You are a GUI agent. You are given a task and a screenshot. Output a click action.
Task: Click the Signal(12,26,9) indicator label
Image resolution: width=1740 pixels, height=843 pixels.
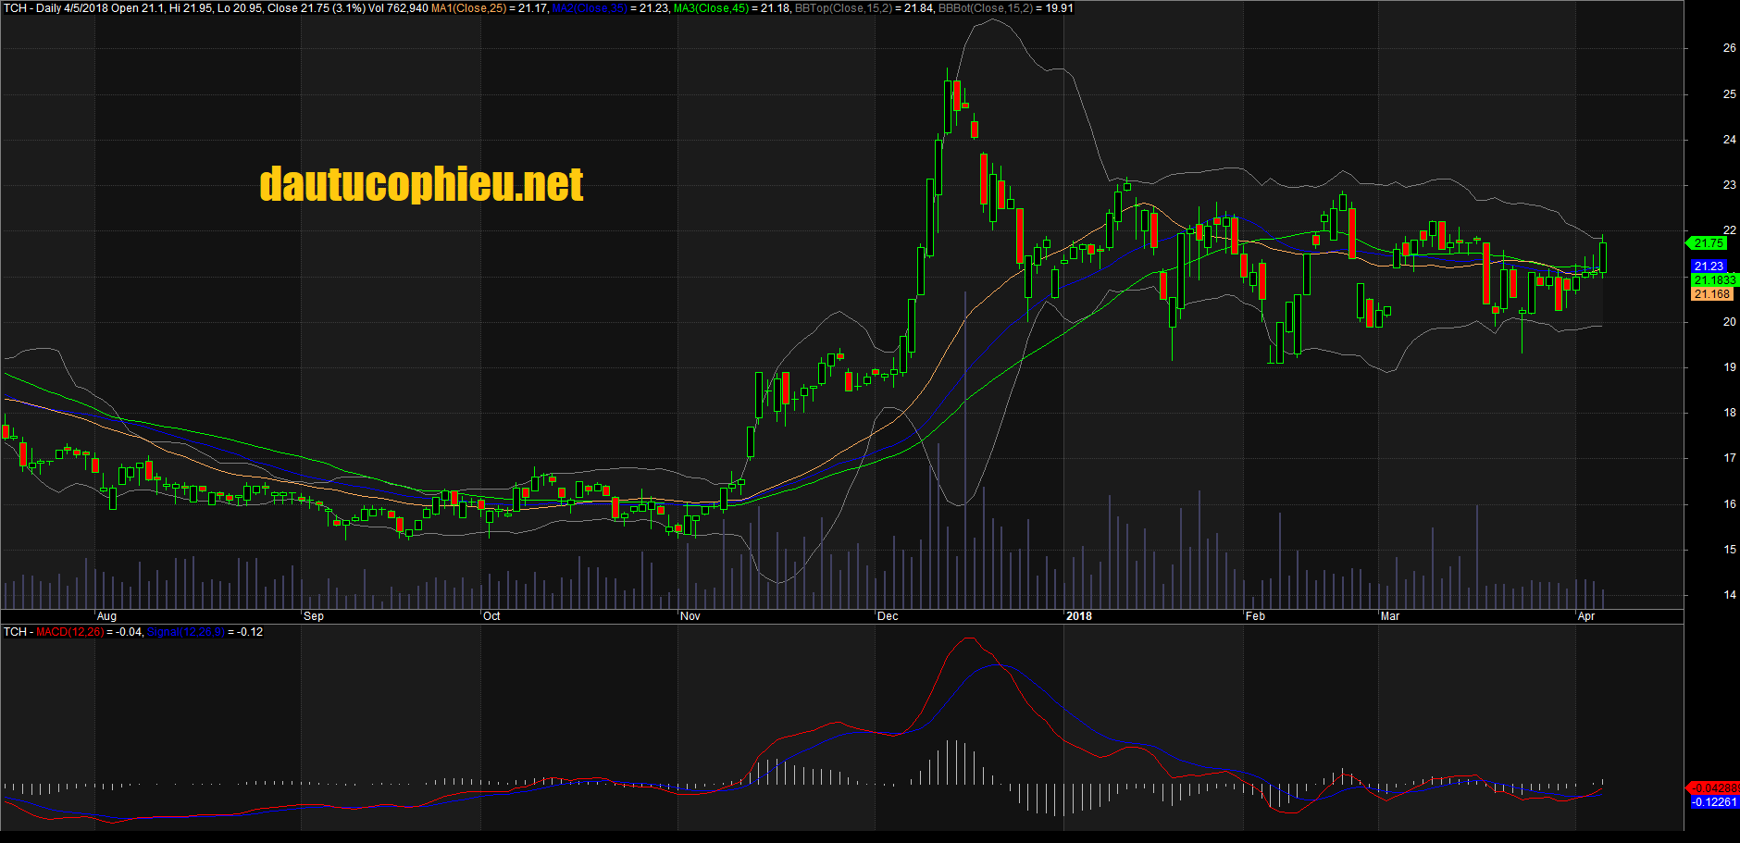(x=185, y=632)
